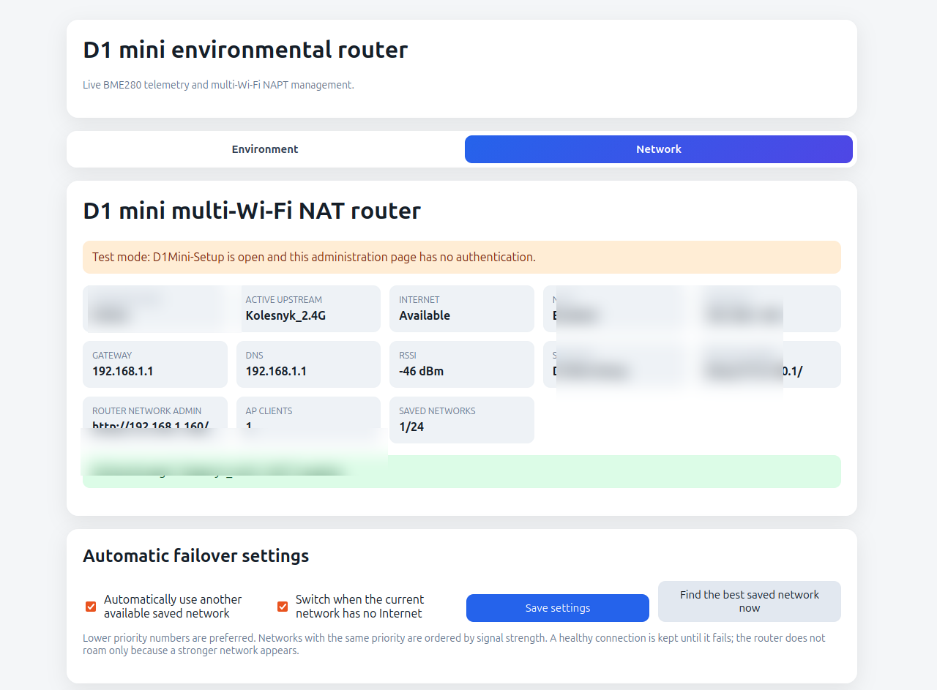Click the Internet status 'Available'
The image size is (937, 690).
click(425, 316)
